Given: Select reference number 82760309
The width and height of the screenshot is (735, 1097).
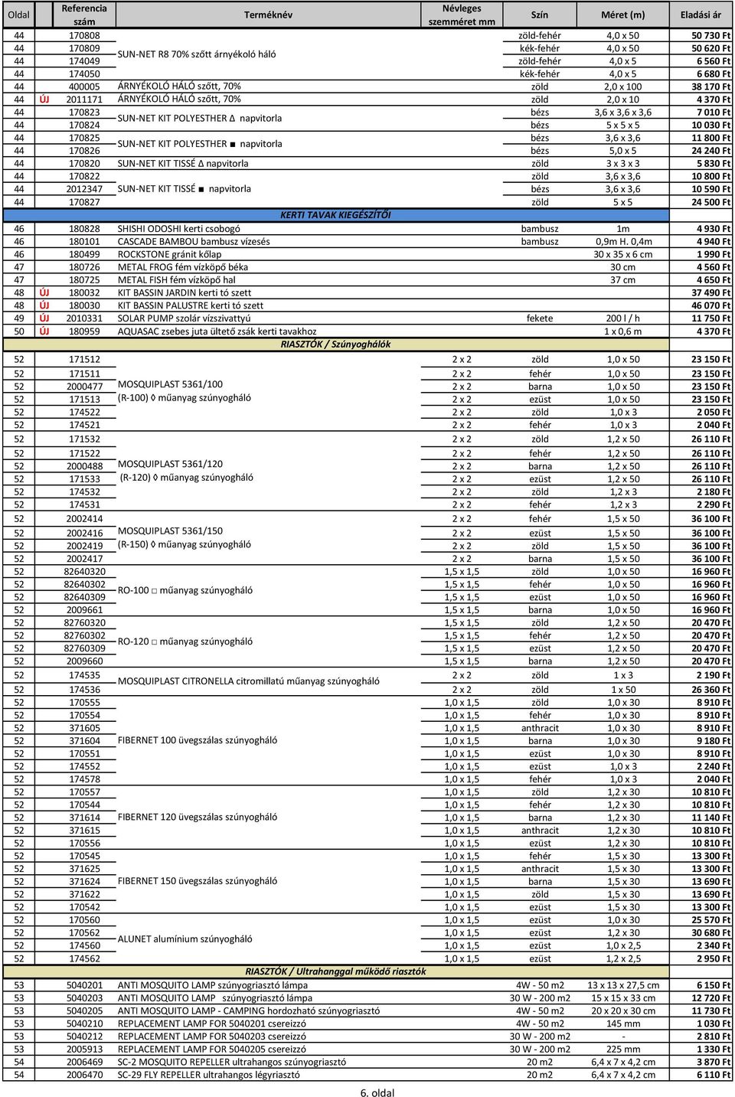Looking at the screenshot, I should (84, 648).
